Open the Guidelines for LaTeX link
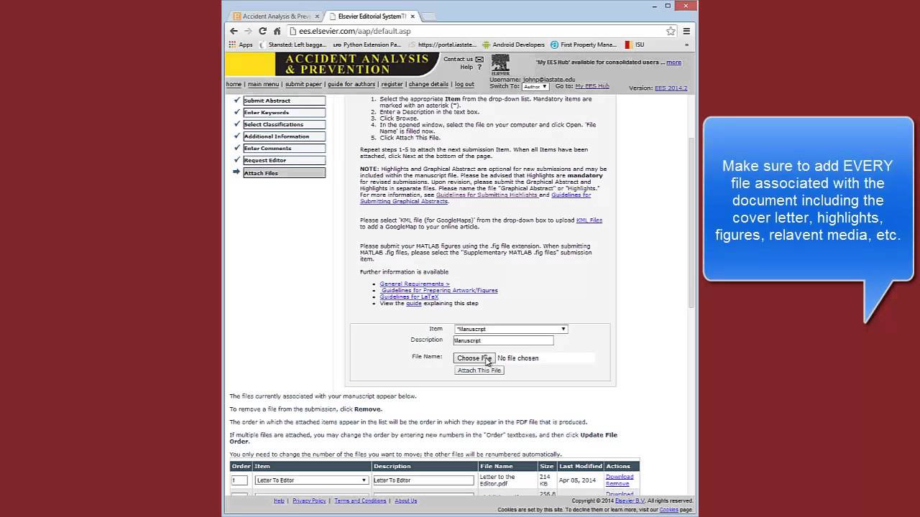The width and height of the screenshot is (920, 517). [x=409, y=297]
